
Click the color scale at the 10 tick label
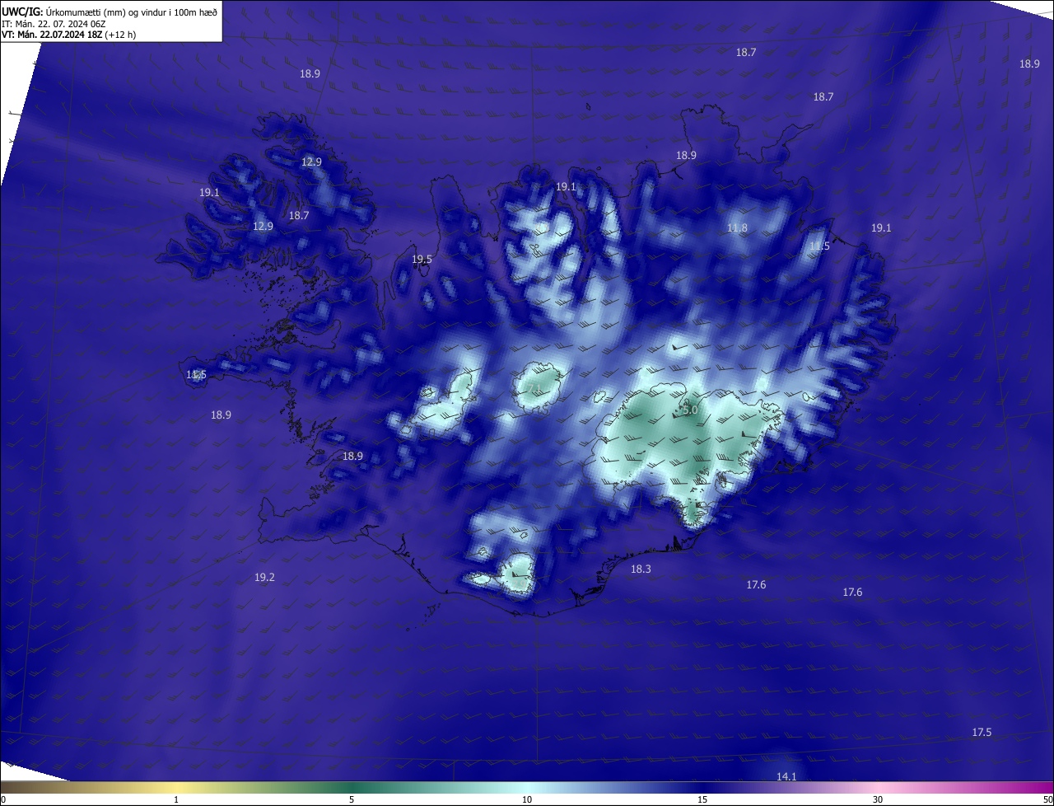point(527,799)
